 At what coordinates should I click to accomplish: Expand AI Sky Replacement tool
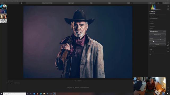pyautogui.click(x=154, y=16)
